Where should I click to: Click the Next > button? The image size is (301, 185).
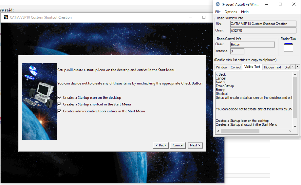point(195,145)
